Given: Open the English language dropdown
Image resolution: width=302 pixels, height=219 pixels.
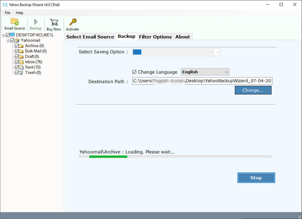Looking at the screenshot, I should coord(205,72).
